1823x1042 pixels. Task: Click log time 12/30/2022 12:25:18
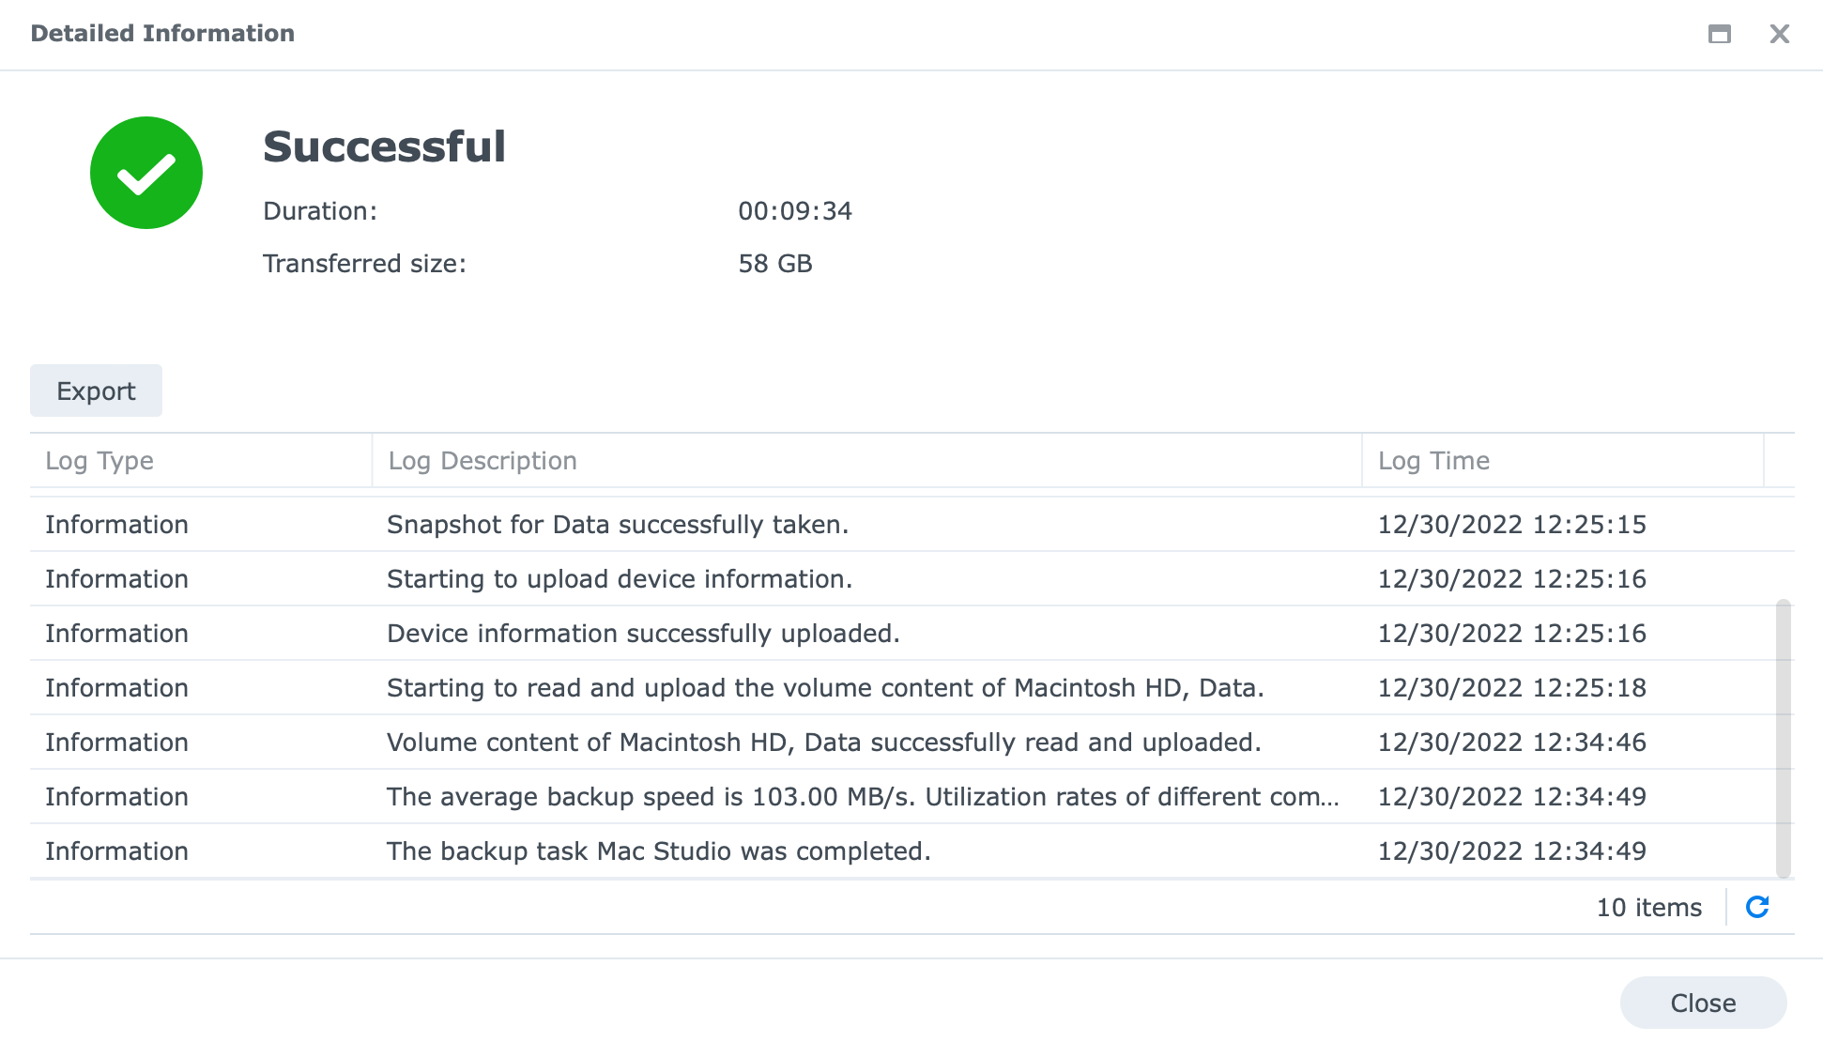(x=1511, y=687)
